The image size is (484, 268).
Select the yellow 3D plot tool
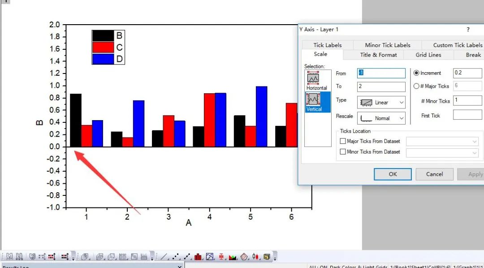267,257
